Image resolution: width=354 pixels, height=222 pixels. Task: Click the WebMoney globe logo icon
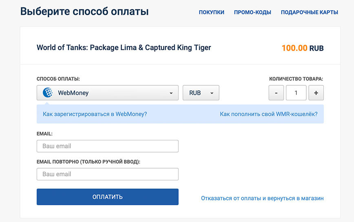48,93
